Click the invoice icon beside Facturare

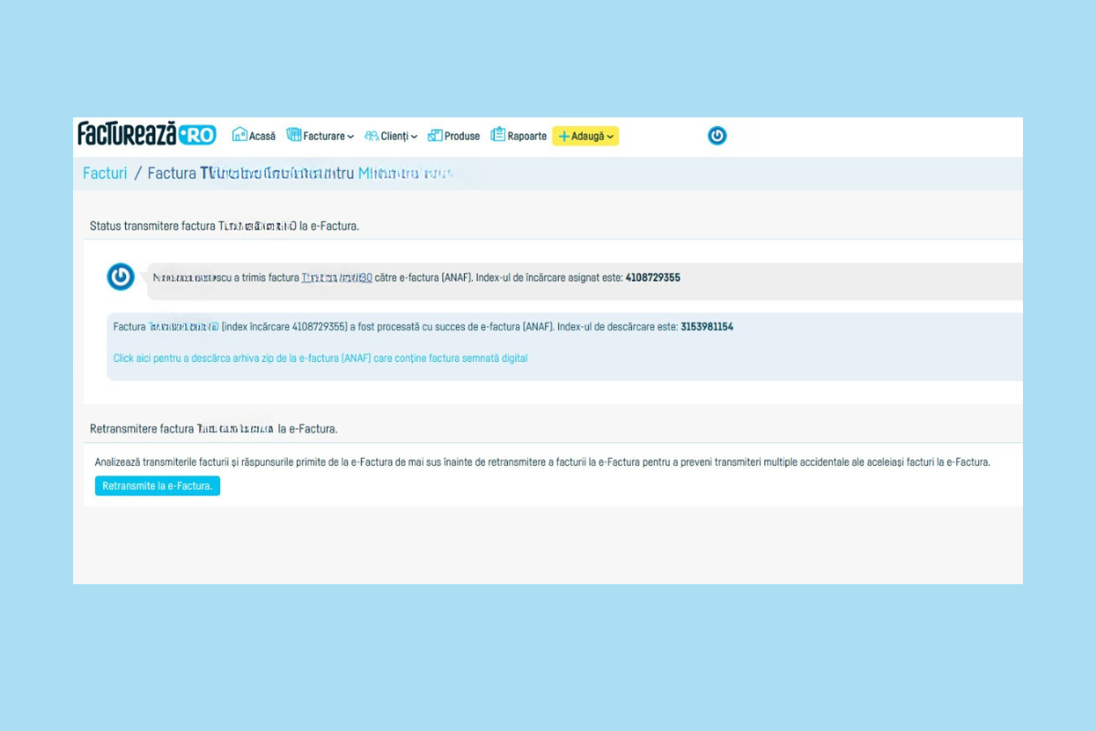(293, 135)
